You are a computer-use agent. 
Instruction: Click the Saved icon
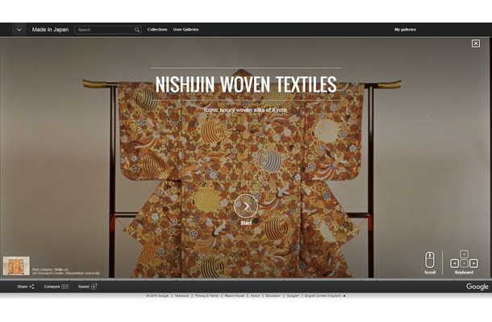tap(94, 287)
